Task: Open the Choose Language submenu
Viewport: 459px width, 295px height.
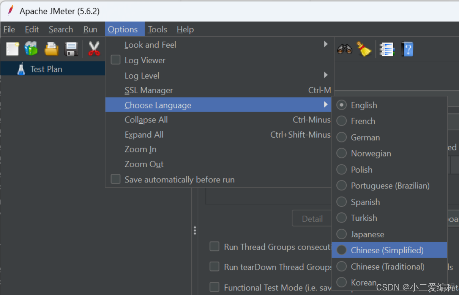Action: tap(218, 105)
